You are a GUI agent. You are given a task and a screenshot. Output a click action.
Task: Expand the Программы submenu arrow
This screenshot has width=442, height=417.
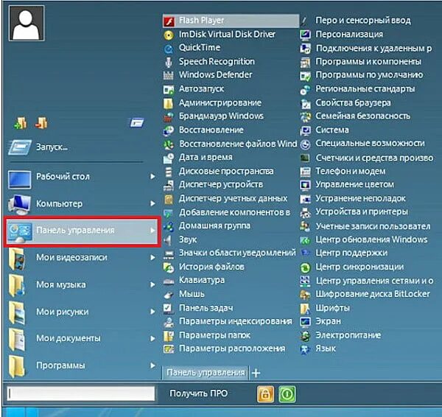point(152,365)
